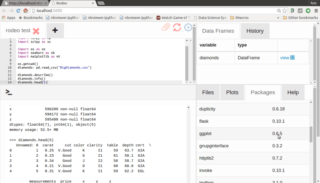Screen dimensions: 320x183
Task: Click the memory usage: 52.5+ MB console line
Action: point(34,130)
